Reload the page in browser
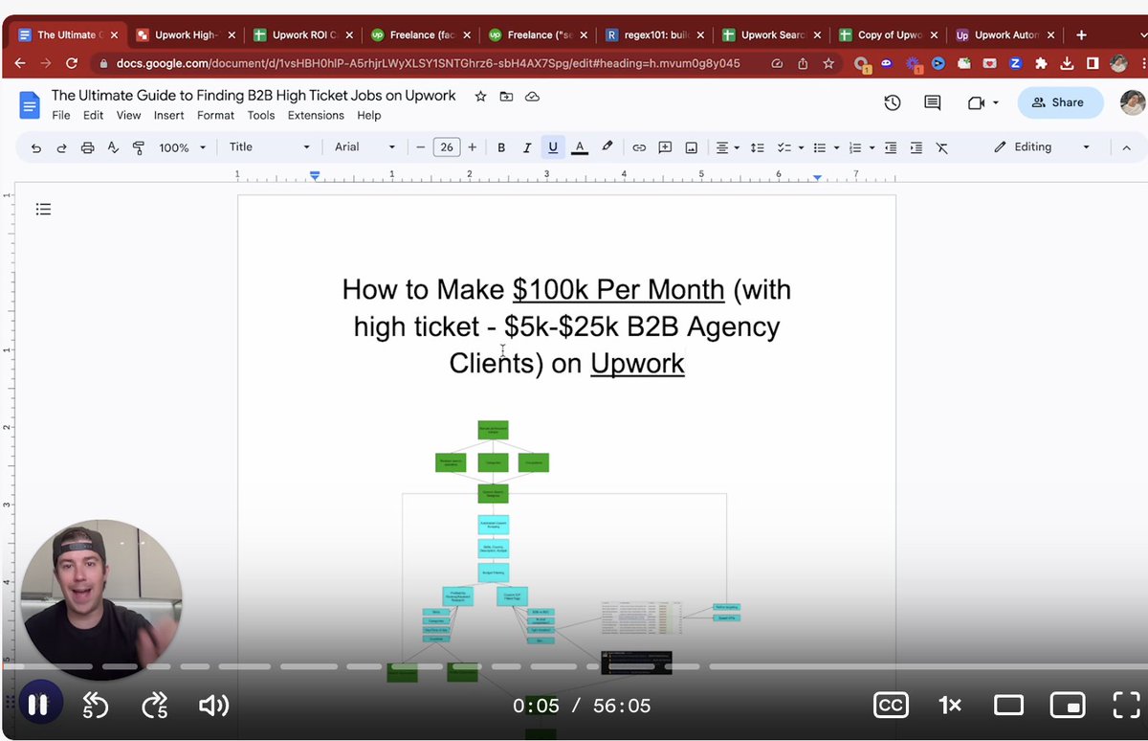Image resolution: width=1148 pixels, height=741 pixels. click(x=72, y=63)
